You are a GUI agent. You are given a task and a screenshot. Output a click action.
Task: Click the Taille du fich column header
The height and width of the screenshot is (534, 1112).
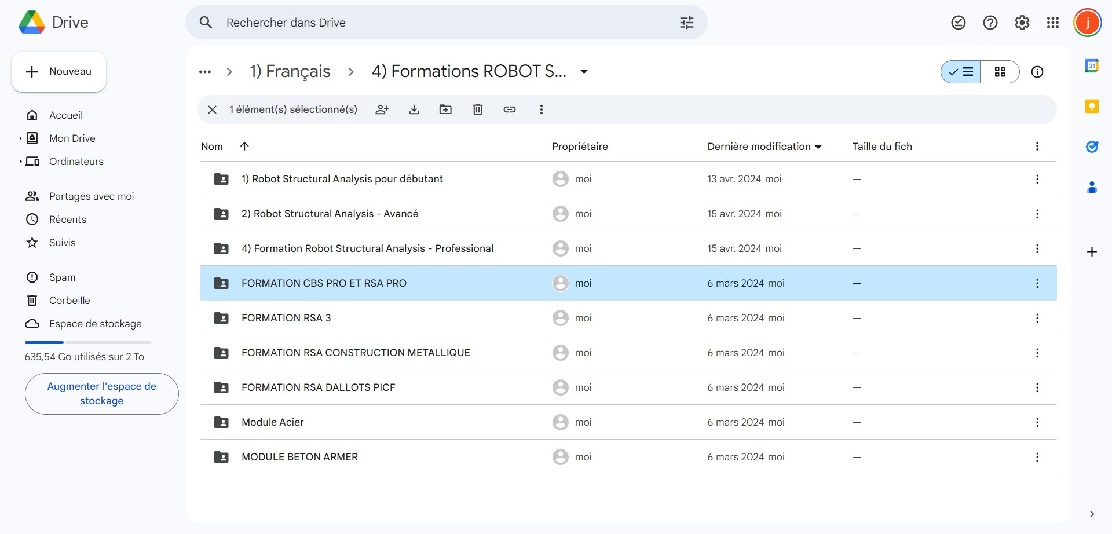[x=882, y=147]
